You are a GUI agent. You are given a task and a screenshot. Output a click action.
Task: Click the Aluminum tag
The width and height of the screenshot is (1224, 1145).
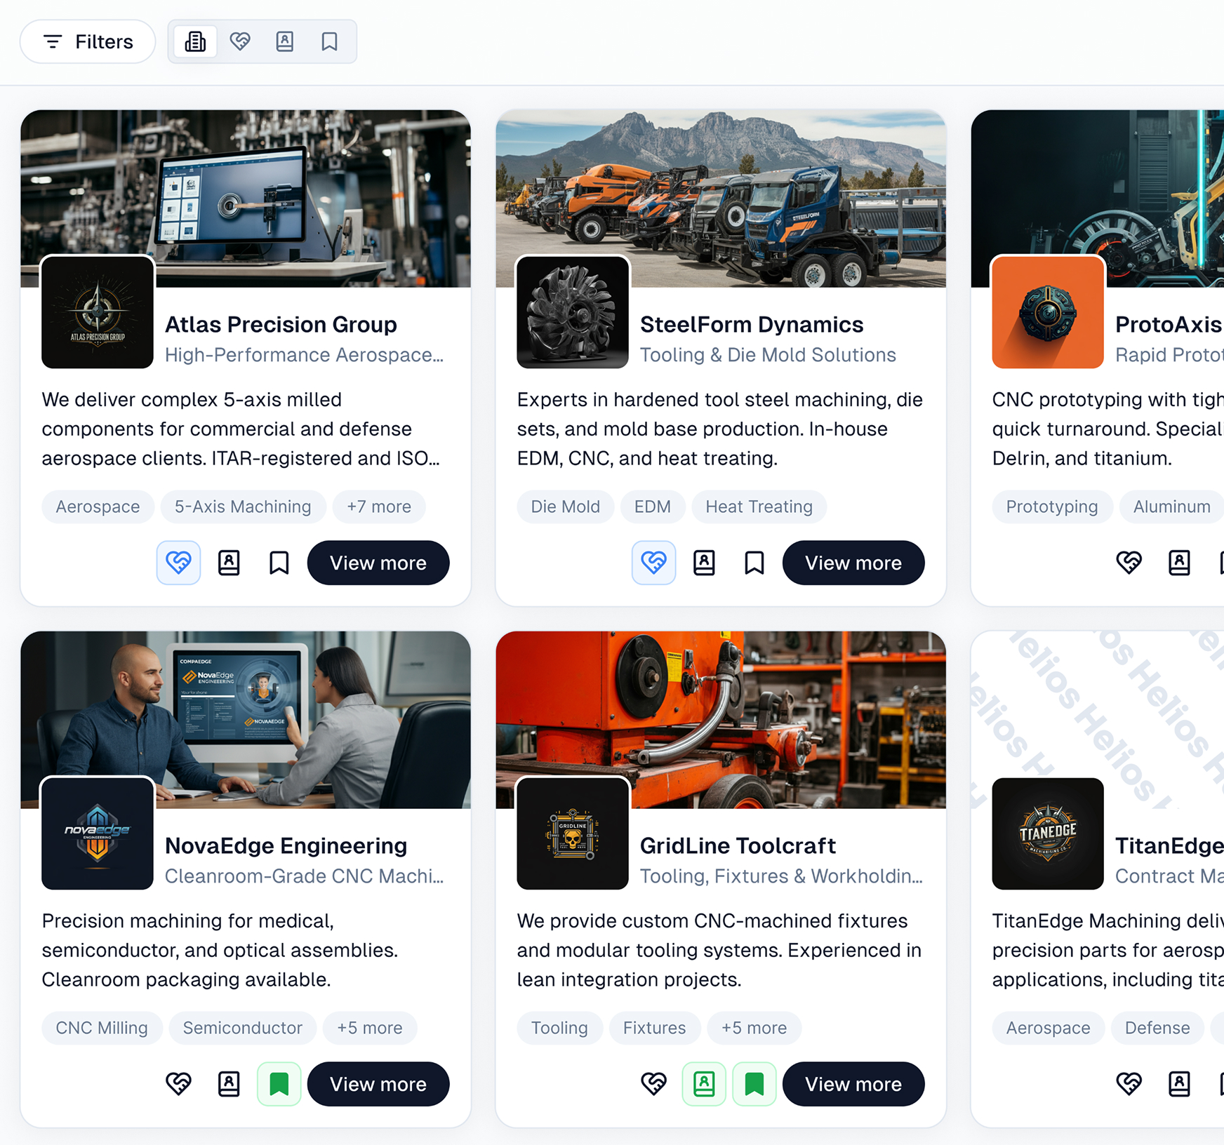click(1171, 507)
